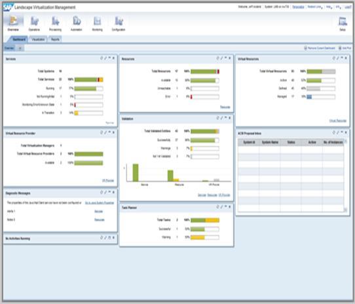The image size is (355, 304).
Task: Open the Monitoring section icon
Action: click(x=98, y=21)
